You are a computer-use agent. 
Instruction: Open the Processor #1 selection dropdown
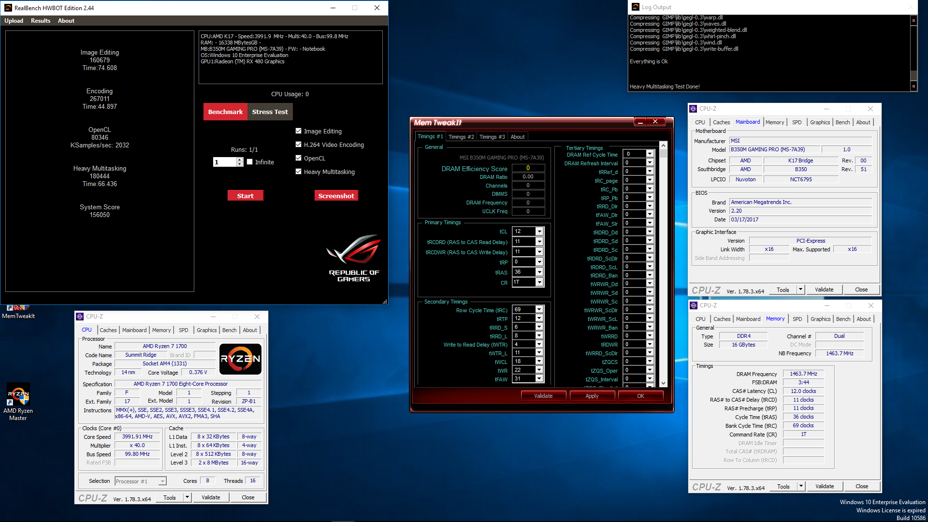click(x=162, y=481)
